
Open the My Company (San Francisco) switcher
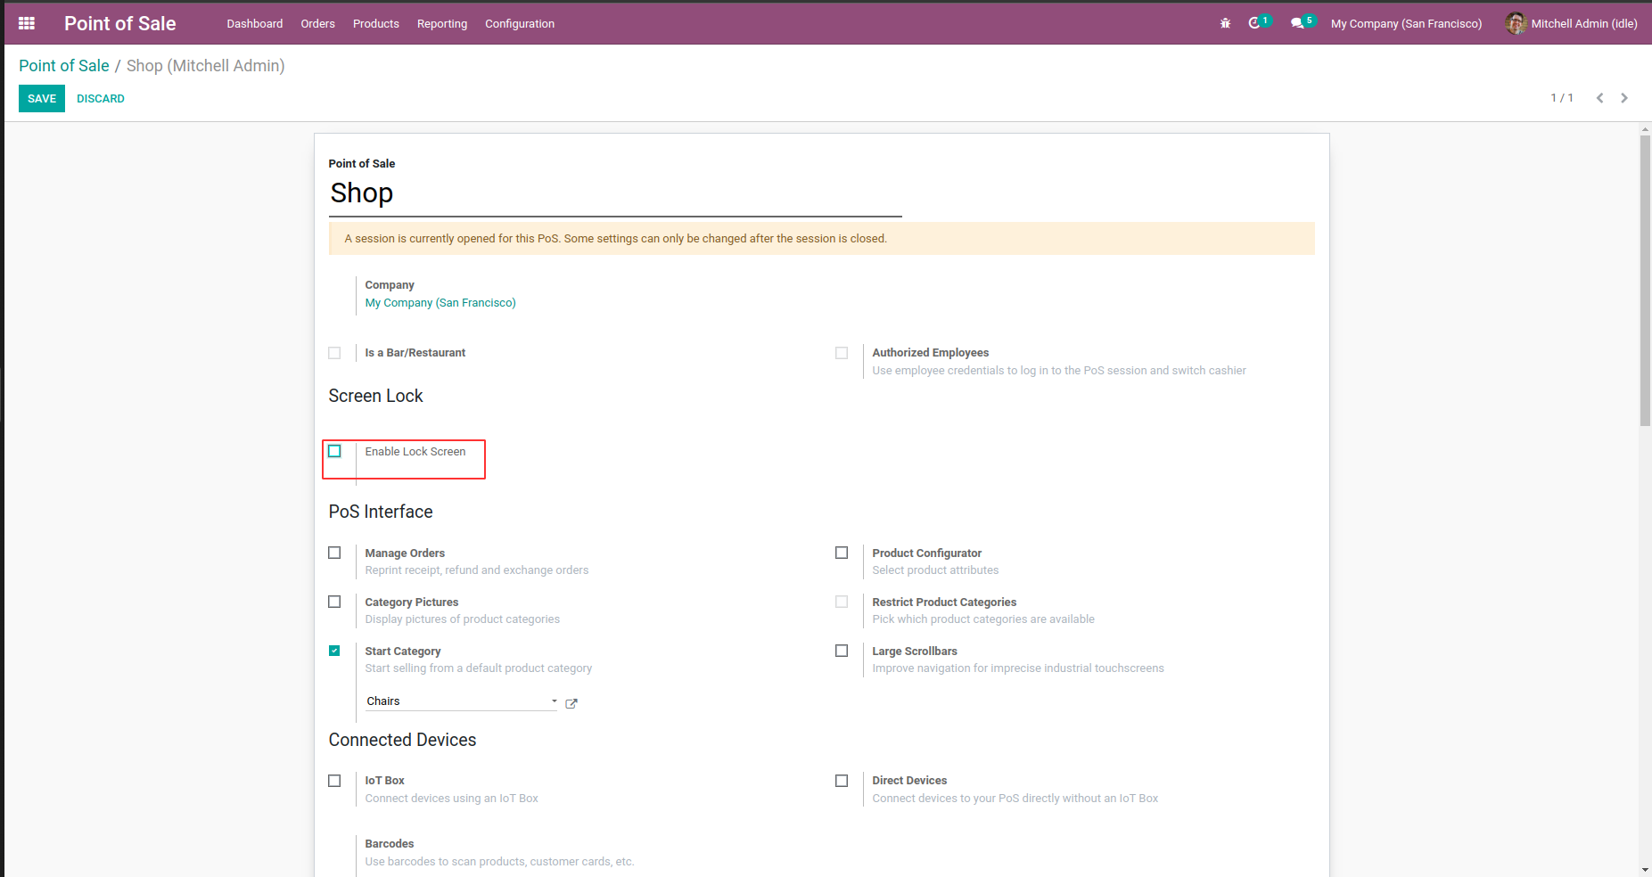(1406, 23)
